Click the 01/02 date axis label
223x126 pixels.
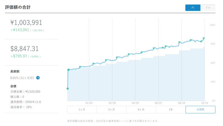tap(89, 103)
